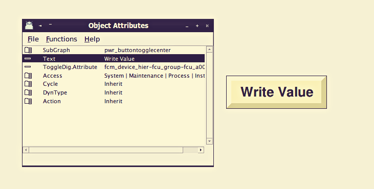Select the ToggleDig.Attribute value fcm_device_hier path
Image resolution: width=374 pixels, height=189 pixels.
tap(155, 67)
